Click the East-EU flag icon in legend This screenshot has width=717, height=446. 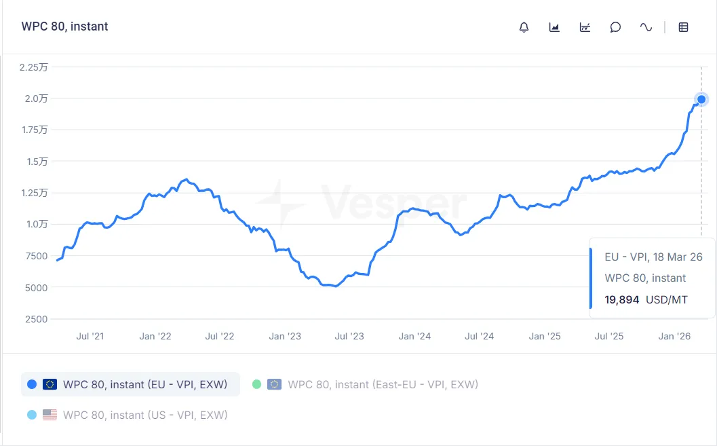(x=274, y=384)
